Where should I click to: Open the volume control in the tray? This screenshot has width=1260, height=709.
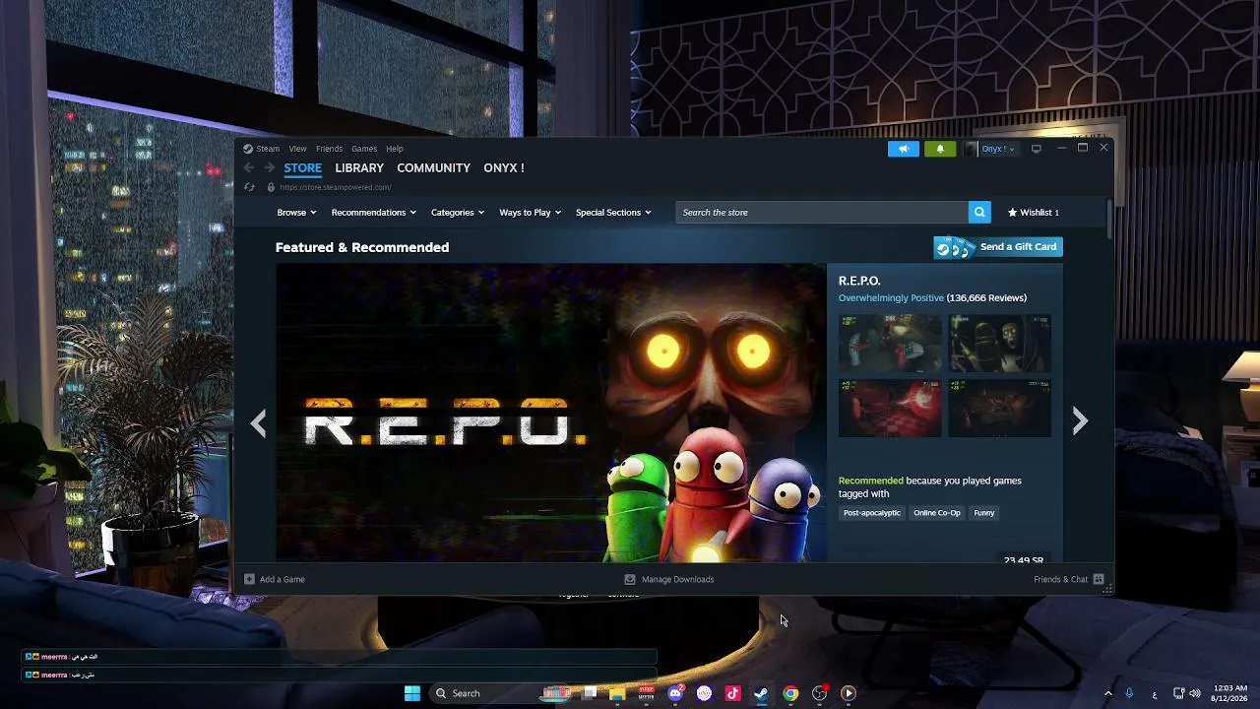click(1195, 693)
